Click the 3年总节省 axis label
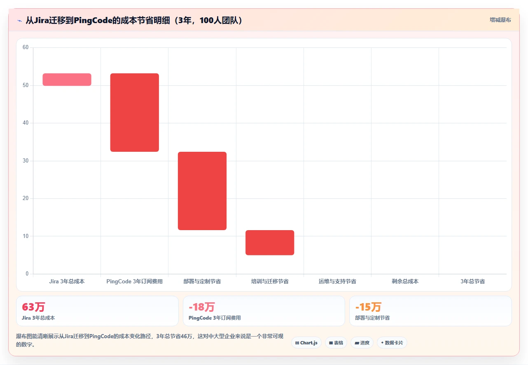 pos(472,282)
